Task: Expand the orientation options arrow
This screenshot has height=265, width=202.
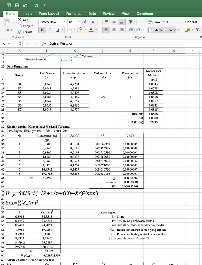Action: pyautogui.click(x=135, y=22)
